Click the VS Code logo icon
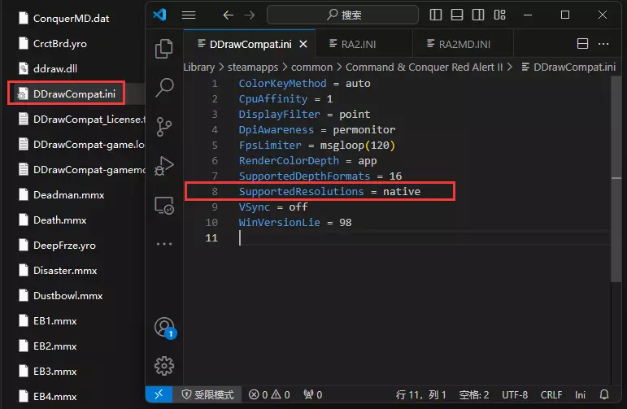Image resolution: width=627 pixels, height=409 pixels. 159,15
